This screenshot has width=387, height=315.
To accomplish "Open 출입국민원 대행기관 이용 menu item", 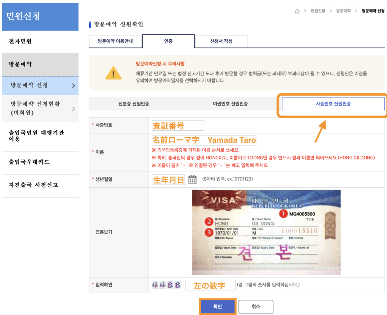I will pos(36,136).
